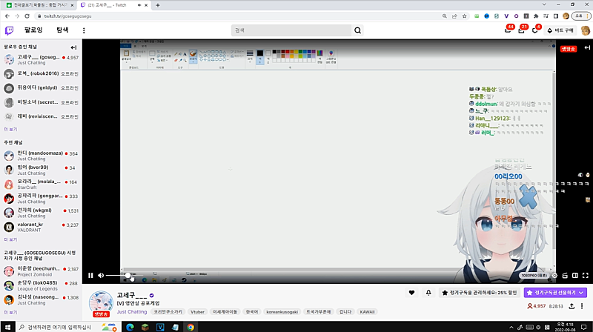Toggle the notification bell for the channel
593x332 pixels.
pyautogui.click(x=428, y=292)
